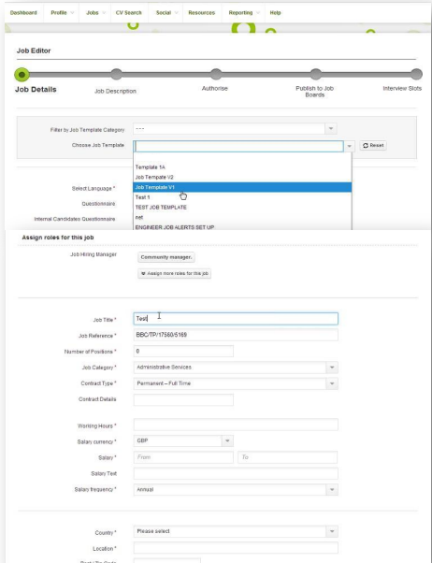The width and height of the screenshot is (432, 563).
Task: Open the Dashboard menu item
Action: pyautogui.click(x=23, y=13)
